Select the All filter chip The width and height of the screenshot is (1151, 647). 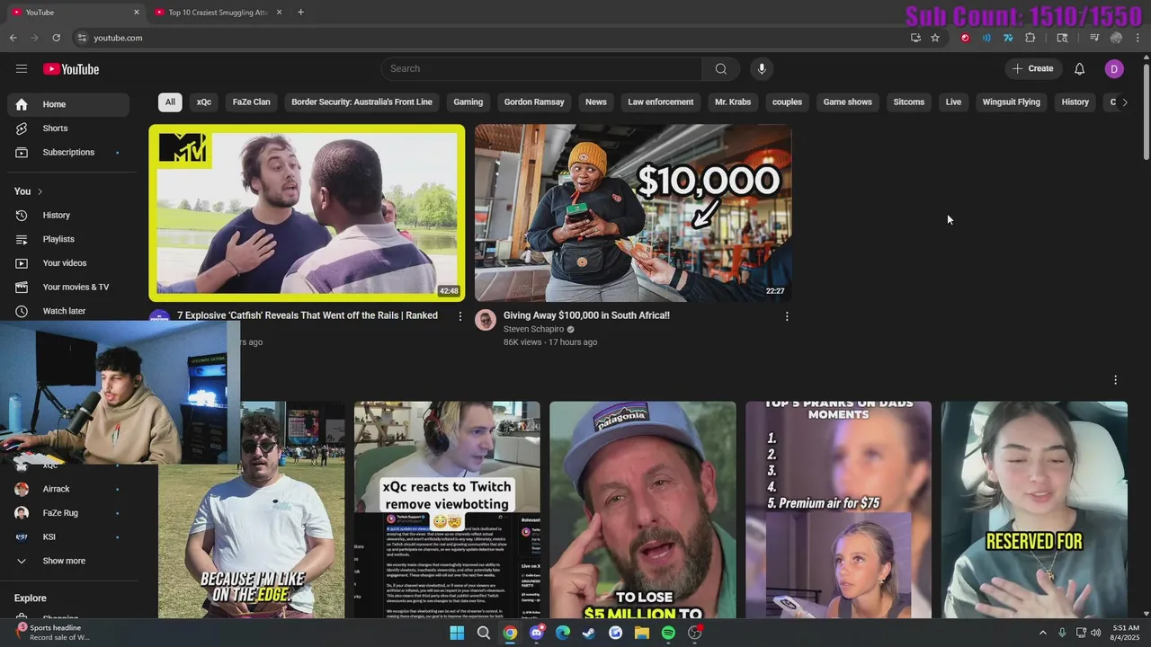click(170, 102)
